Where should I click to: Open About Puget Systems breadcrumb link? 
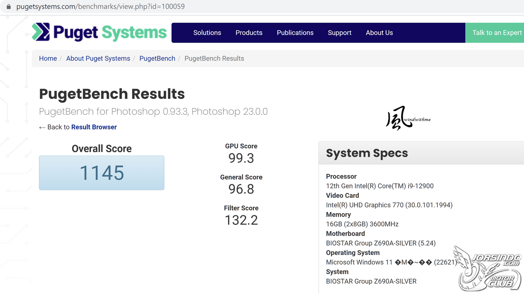tap(98, 58)
